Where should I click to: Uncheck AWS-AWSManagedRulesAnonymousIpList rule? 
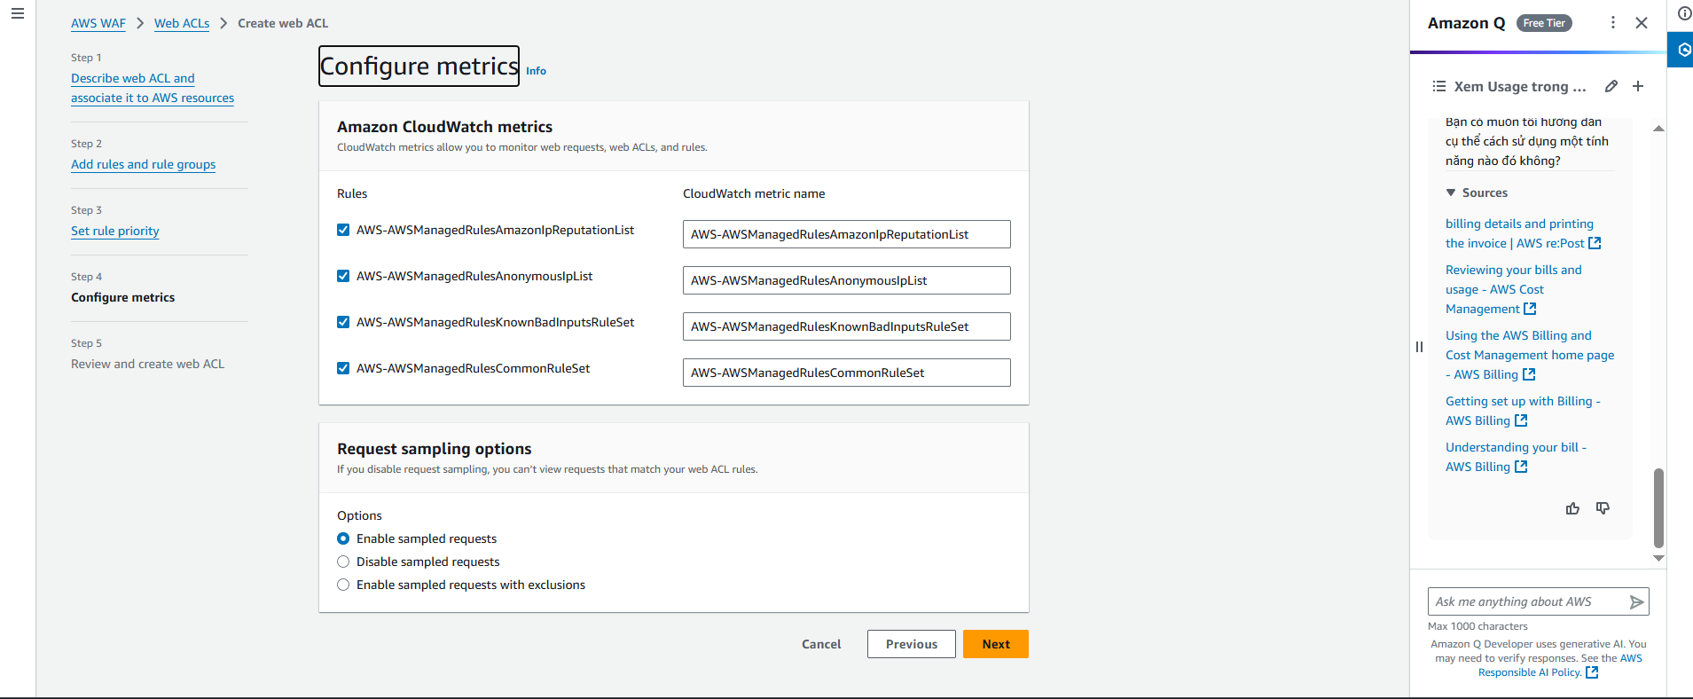(x=343, y=276)
